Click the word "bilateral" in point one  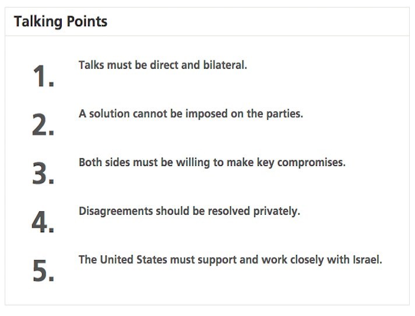click(224, 65)
